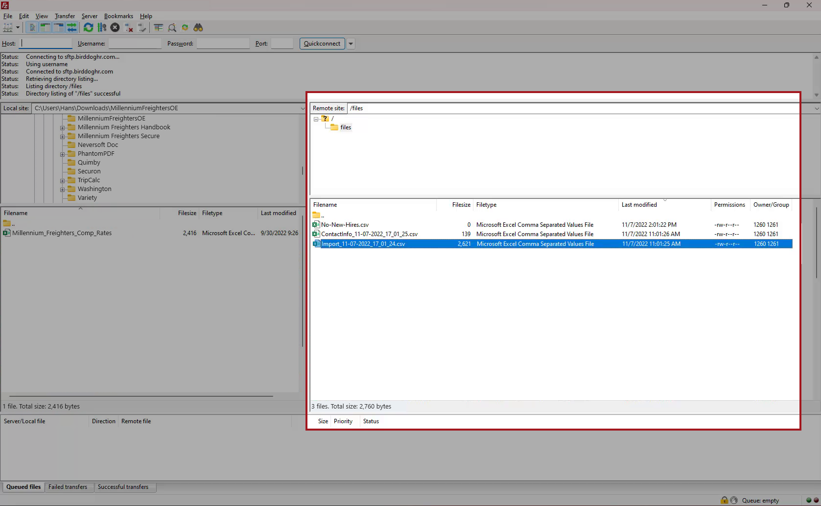Open the Remote site path dropdown

[x=817, y=108]
